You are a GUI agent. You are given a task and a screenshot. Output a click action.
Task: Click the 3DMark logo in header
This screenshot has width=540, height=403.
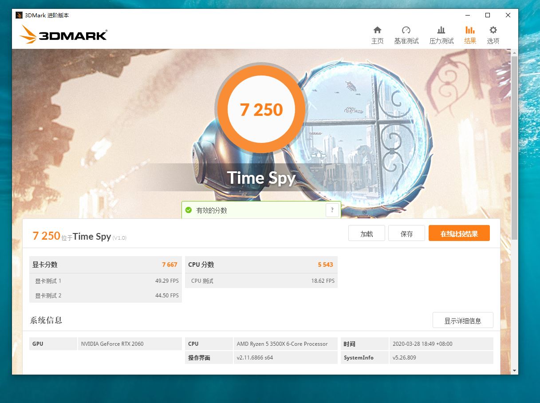coord(63,35)
